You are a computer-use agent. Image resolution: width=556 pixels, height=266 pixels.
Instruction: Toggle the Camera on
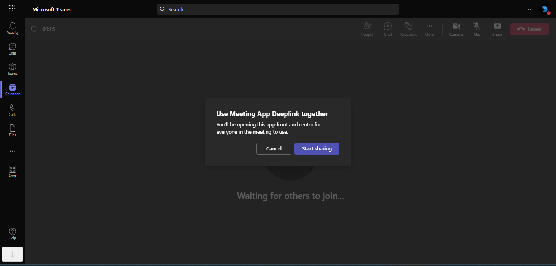(x=456, y=28)
